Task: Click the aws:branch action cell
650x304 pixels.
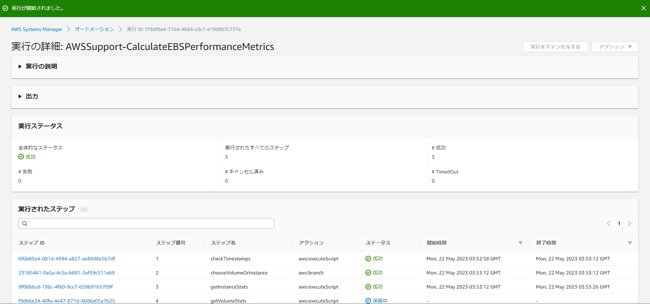Action: coord(311,273)
